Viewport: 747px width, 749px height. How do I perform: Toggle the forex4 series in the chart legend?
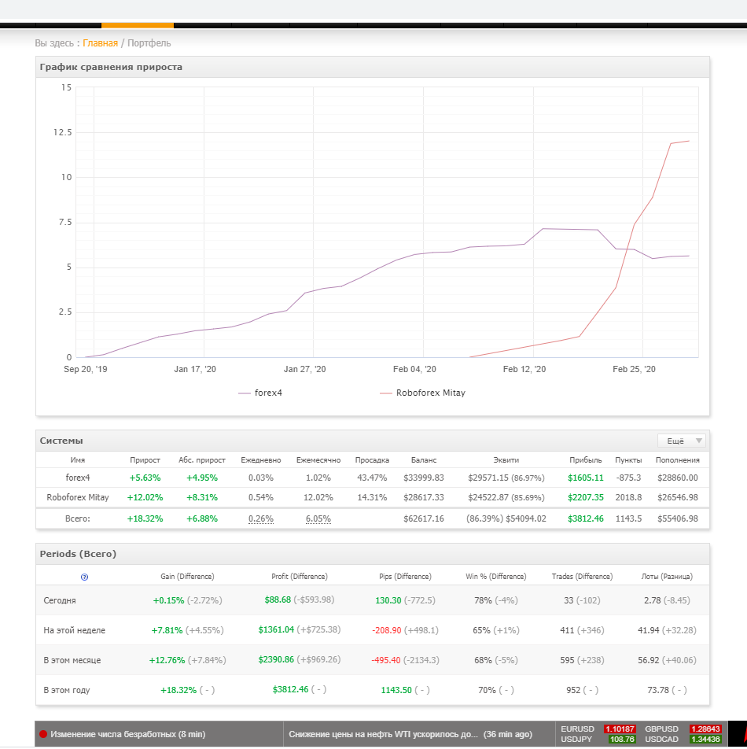point(267,393)
